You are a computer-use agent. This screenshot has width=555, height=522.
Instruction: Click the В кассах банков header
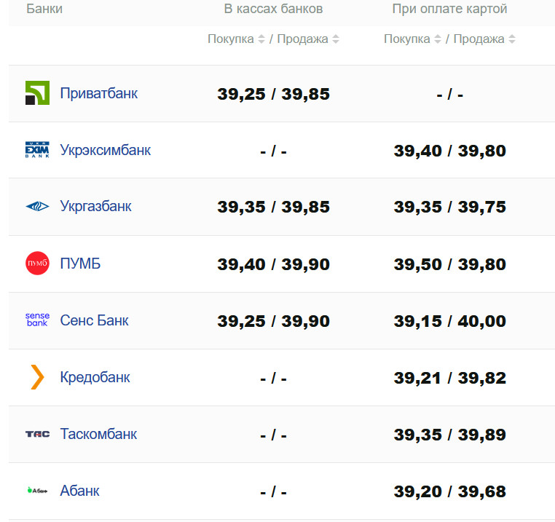point(273,9)
